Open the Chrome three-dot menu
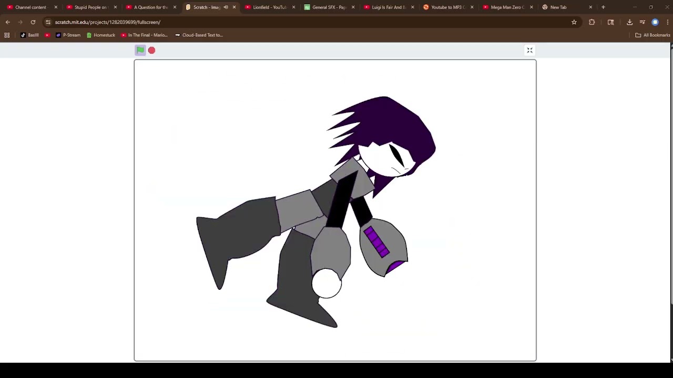 pos(668,22)
